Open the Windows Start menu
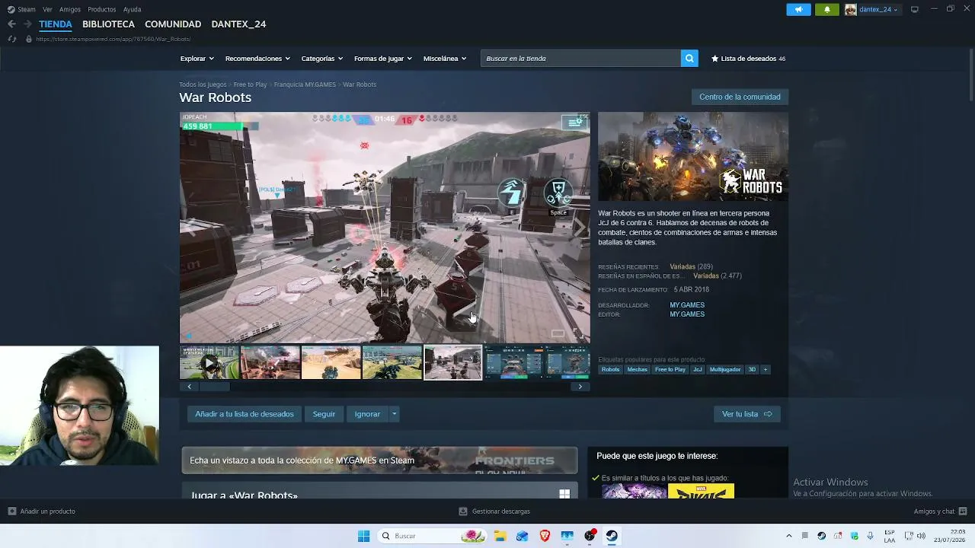This screenshot has height=548, width=975. tap(364, 536)
